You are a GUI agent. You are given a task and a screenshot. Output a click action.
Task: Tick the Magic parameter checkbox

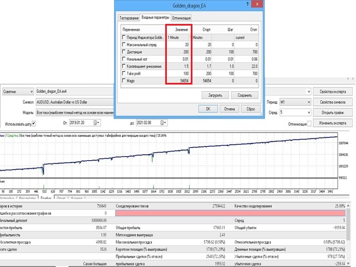click(x=123, y=80)
